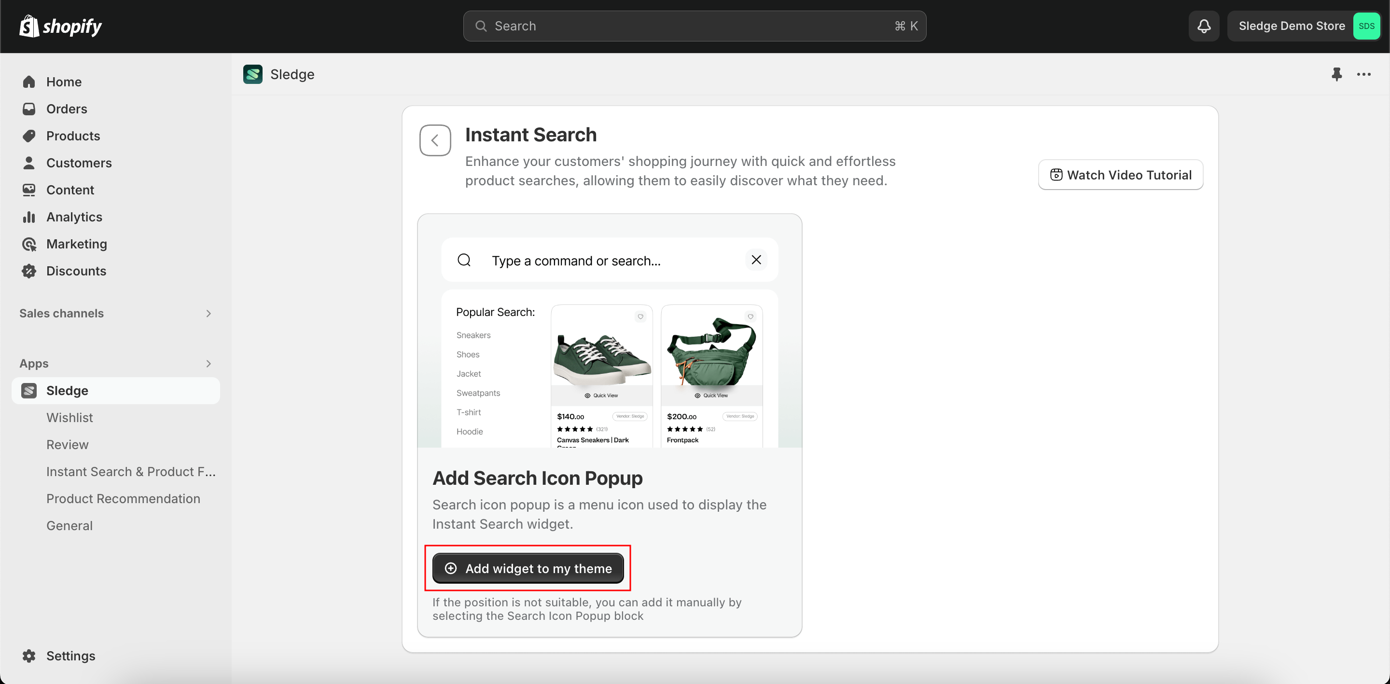1390x684 pixels.
Task: Go to the Wishlist submenu item
Action: (69, 418)
